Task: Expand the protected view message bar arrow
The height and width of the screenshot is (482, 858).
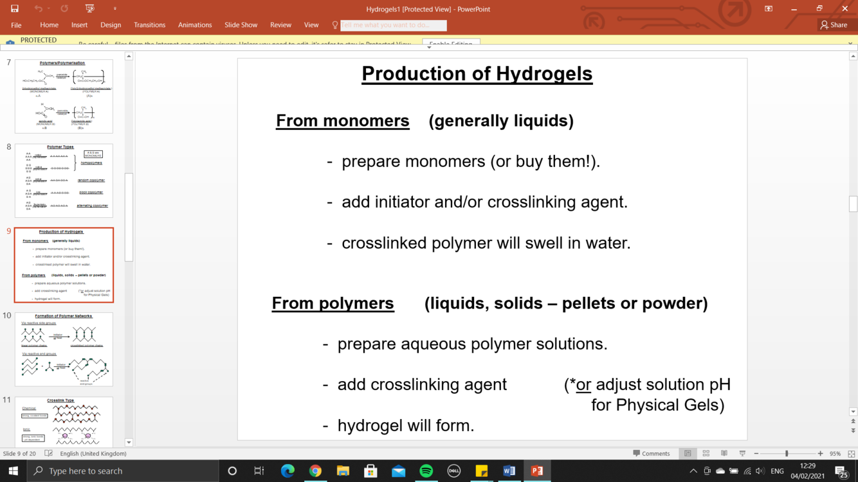Action: (x=429, y=47)
